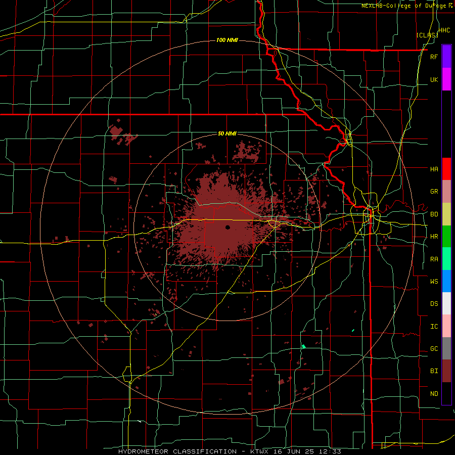This screenshot has width=455, height=455.
Task: Click the RA legend label text
Action: [x=434, y=259]
